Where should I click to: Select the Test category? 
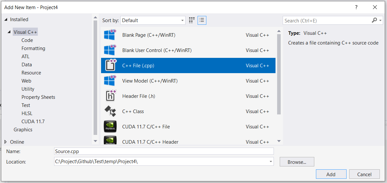[26, 105]
